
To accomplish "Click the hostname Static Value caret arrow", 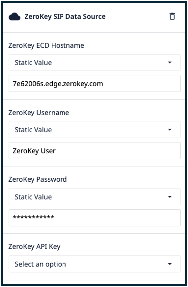I will 170,62.
